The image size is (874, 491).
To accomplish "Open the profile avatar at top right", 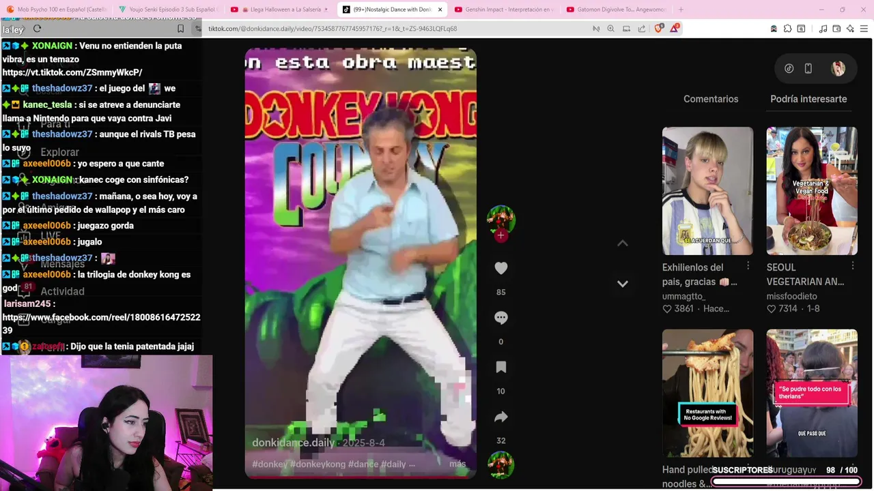I will click(838, 68).
